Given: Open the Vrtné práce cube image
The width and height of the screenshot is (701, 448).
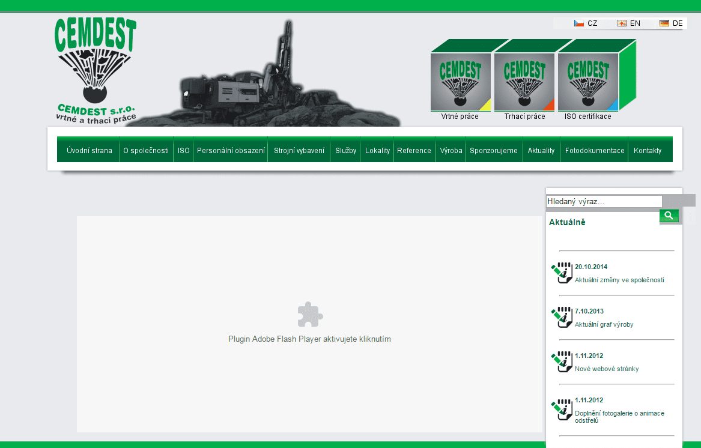Looking at the screenshot, I should click(461, 82).
